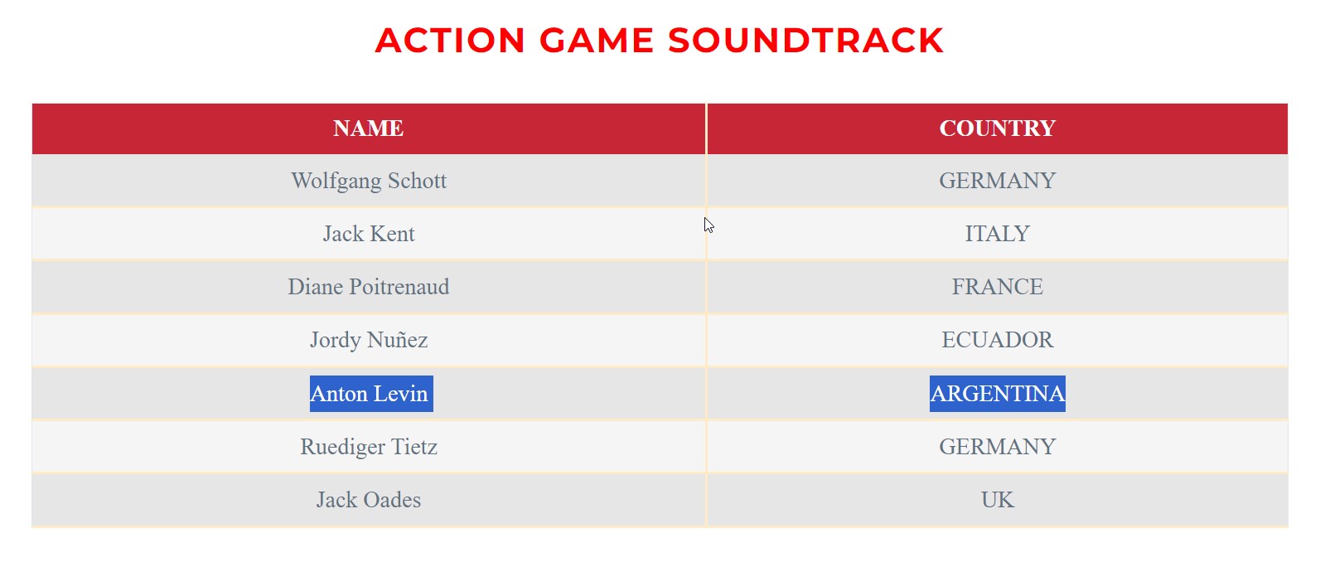1325x567 pixels.
Task: Select the Wolfgang Schott name cell
Action: click(369, 181)
